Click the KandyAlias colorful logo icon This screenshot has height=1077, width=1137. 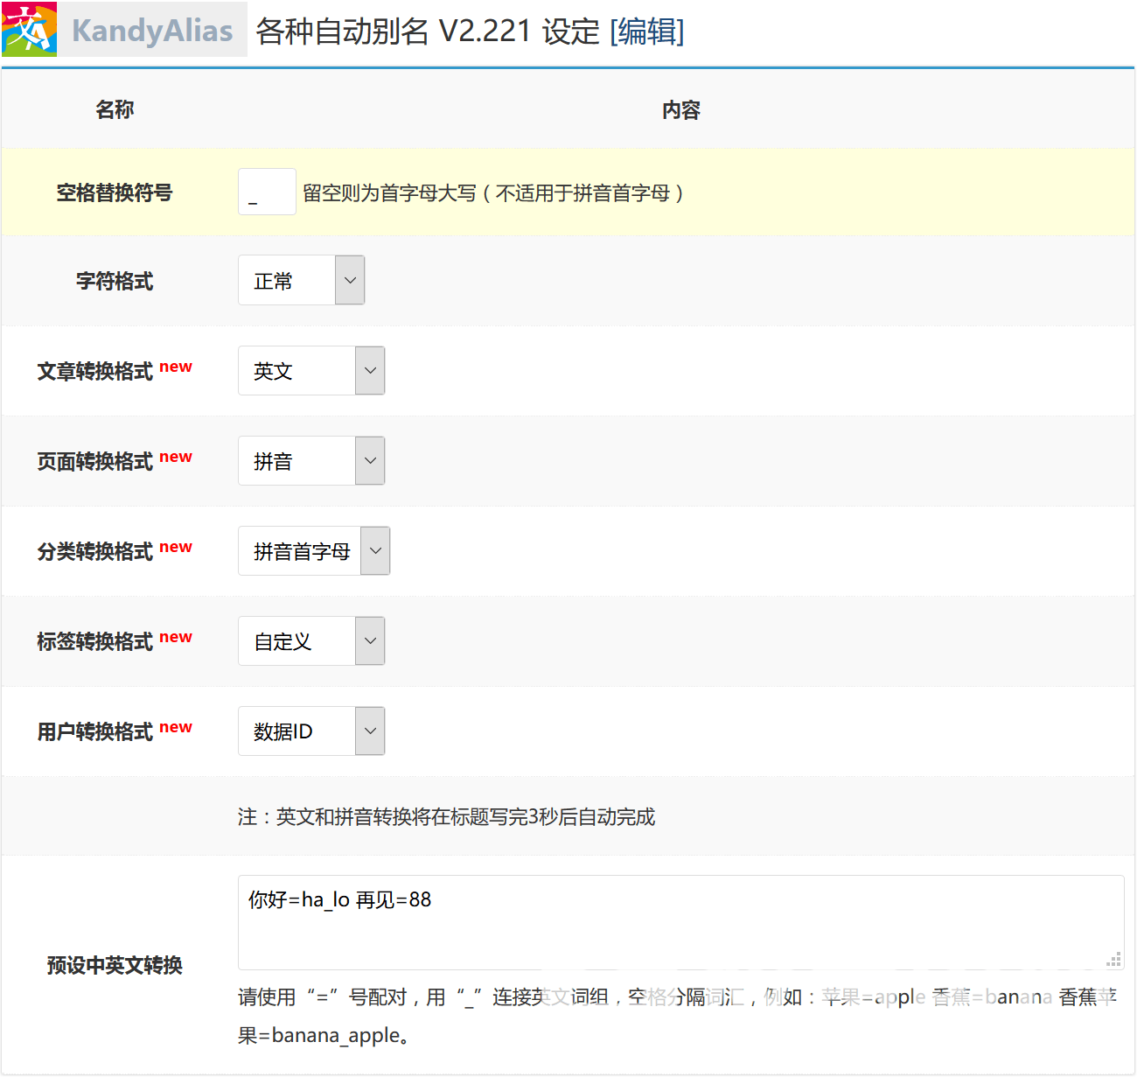(x=29, y=30)
